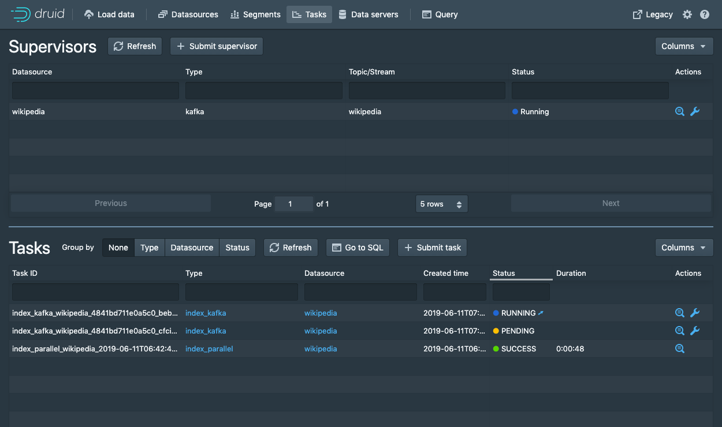This screenshot has width=722, height=427.
Task: Open settings gear in header
Action: click(687, 14)
